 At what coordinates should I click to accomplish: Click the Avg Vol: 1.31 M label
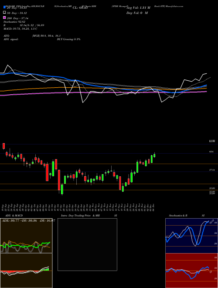click(x=138, y=8)
